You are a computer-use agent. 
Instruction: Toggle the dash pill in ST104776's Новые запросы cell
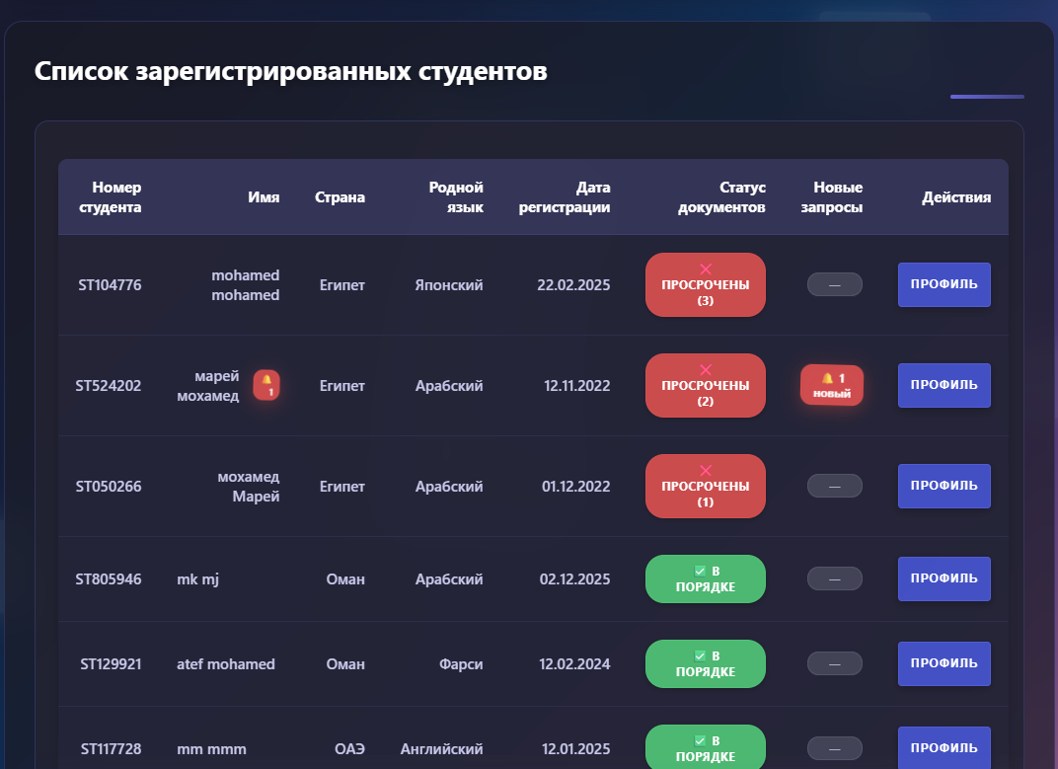click(x=834, y=284)
